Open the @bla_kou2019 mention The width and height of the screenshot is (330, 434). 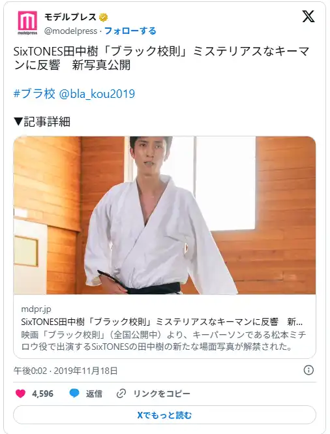point(97,93)
